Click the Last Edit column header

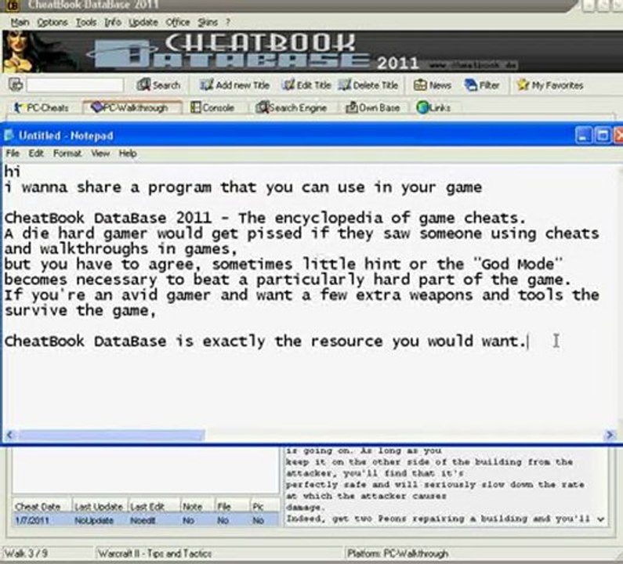pos(154,506)
